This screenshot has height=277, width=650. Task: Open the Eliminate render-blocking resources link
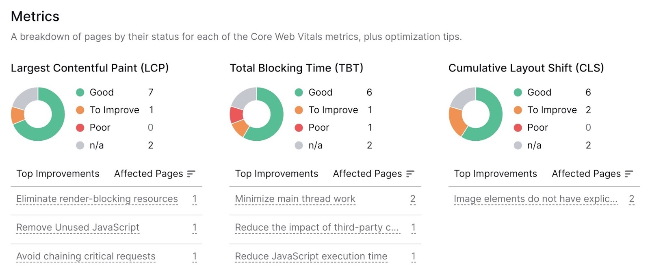[x=96, y=199]
